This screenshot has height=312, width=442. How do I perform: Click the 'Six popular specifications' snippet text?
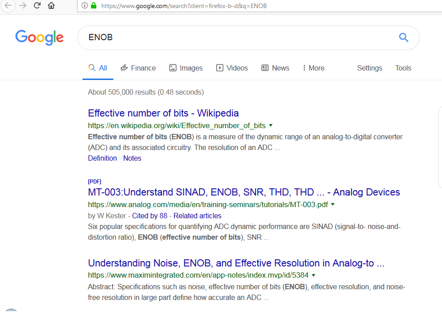244,232
